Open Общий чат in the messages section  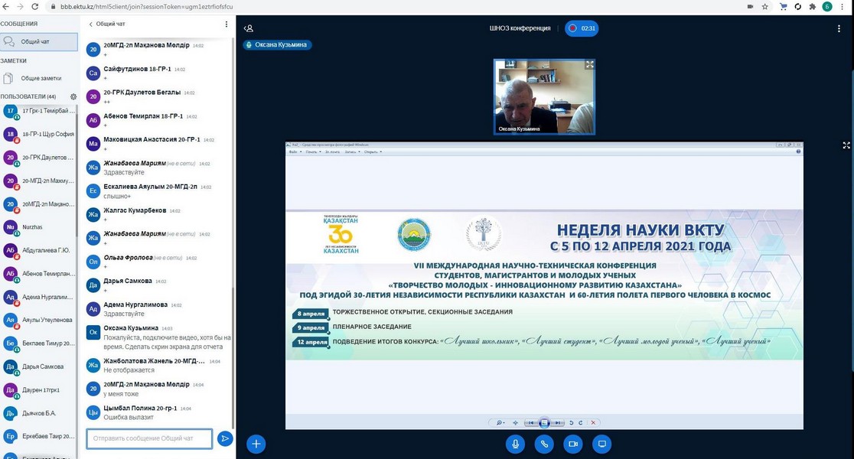(x=39, y=42)
